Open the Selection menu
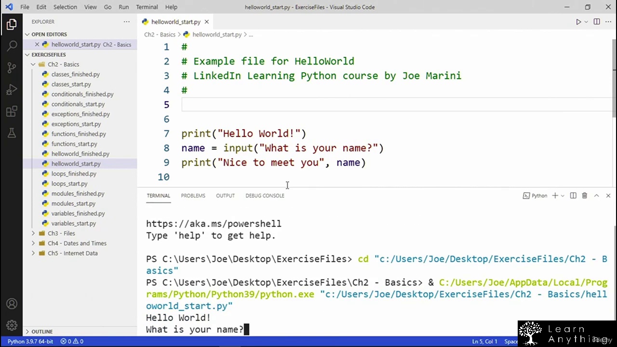This screenshot has width=617, height=347. point(65,7)
